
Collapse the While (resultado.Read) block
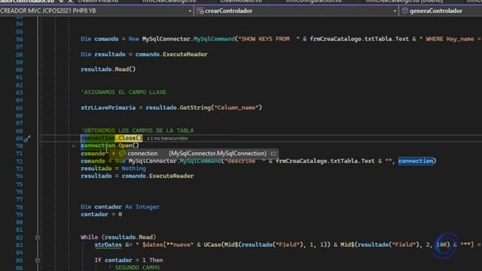(37, 238)
